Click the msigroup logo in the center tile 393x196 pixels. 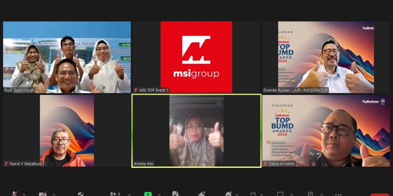pos(196,57)
